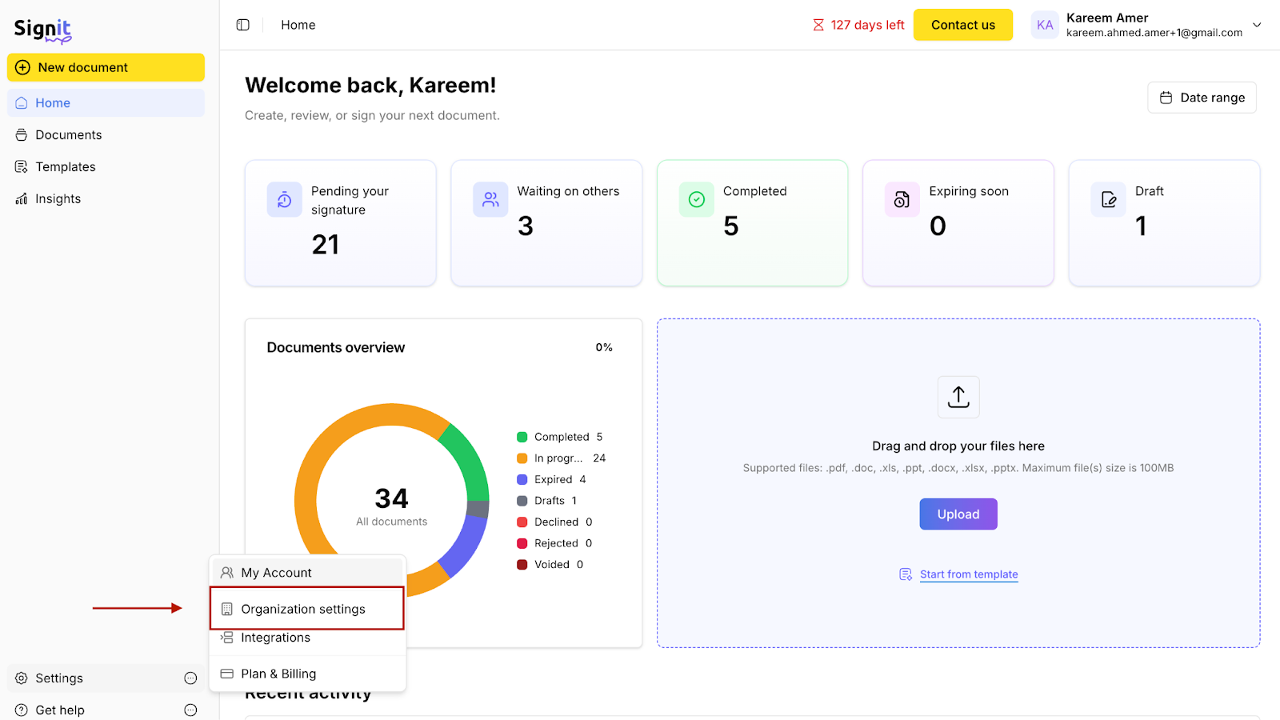The image size is (1280, 720).
Task: Choose My Account in popup menu
Action: 276,573
